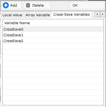Click the trash can Delete icon
The width and height of the screenshot is (106, 107).
(28, 5)
